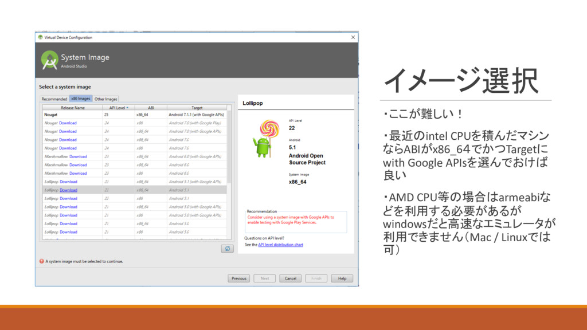Click the Previous button
The image size is (587, 330).
click(239, 278)
